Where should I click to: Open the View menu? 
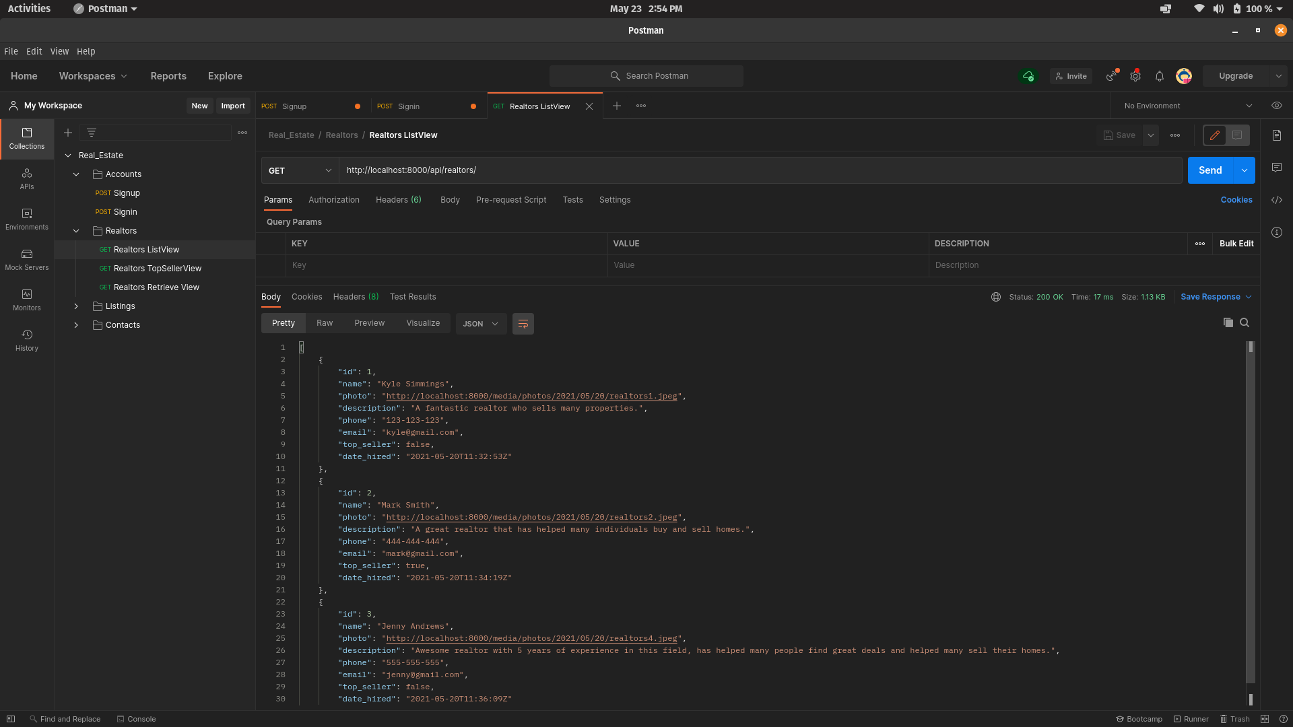pyautogui.click(x=59, y=51)
